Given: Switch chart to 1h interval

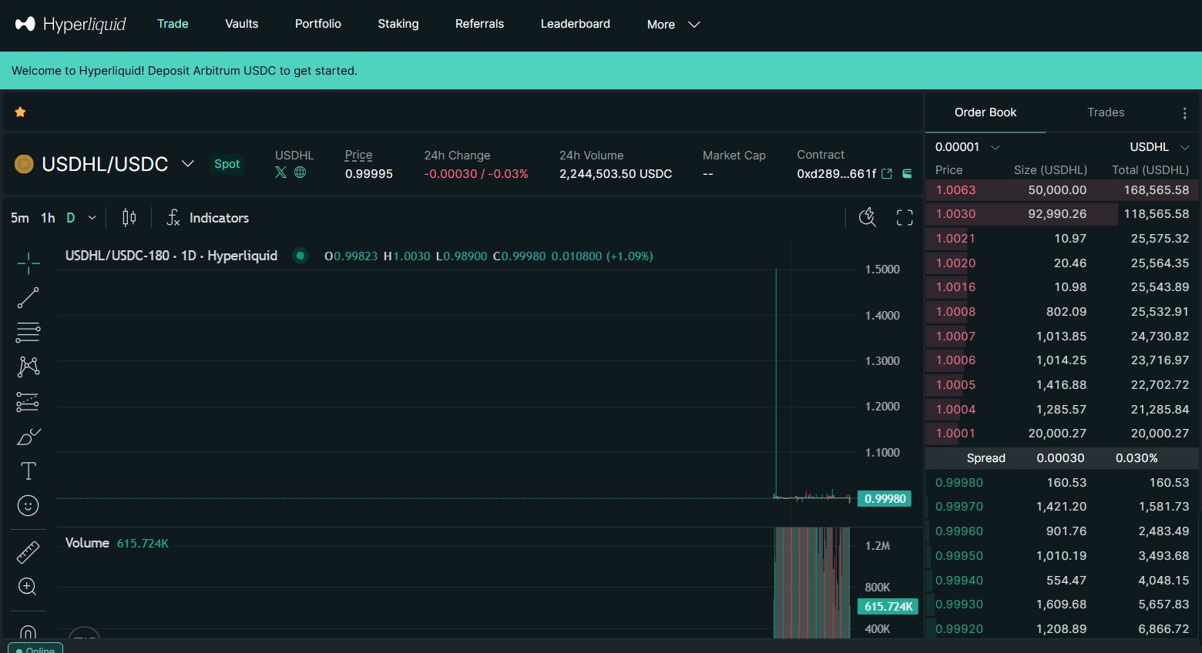Looking at the screenshot, I should pos(48,218).
